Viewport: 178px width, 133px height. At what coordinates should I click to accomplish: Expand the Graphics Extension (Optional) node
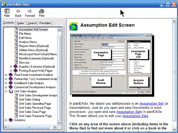pyautogui.click(x=11, y=67)
